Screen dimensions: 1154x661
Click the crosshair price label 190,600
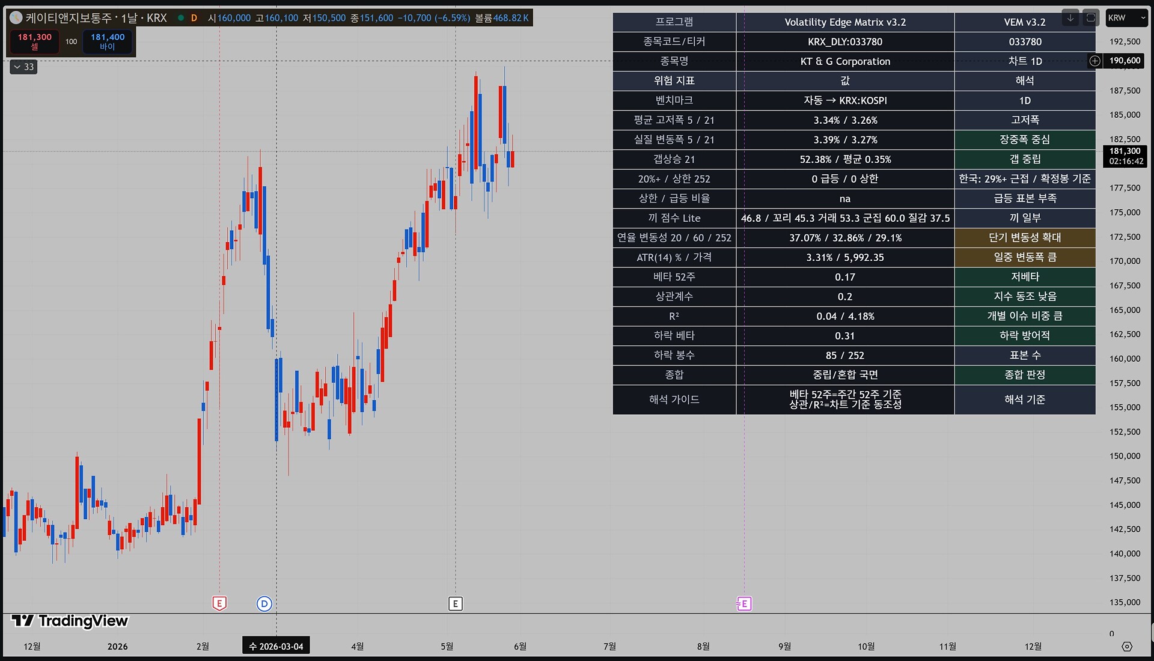tap(1125, 61)
